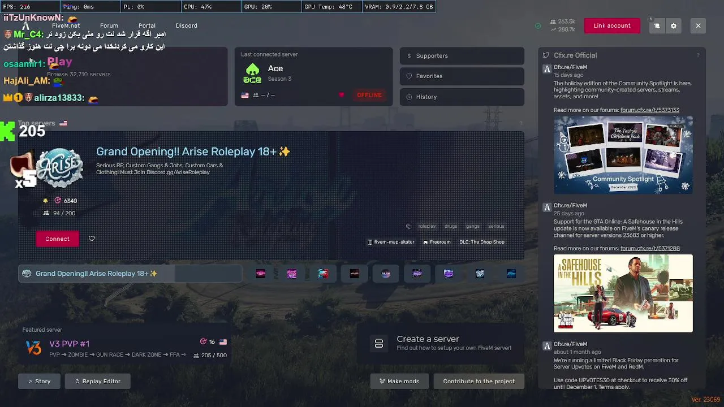Click the 'drugs' server tag
This screenshot has height=407, width=724.
pyautogui.click(x=451, y=227)
